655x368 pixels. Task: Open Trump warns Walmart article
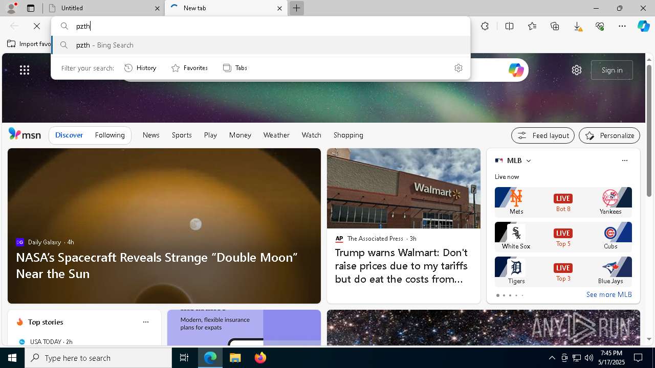coord(402,266)
